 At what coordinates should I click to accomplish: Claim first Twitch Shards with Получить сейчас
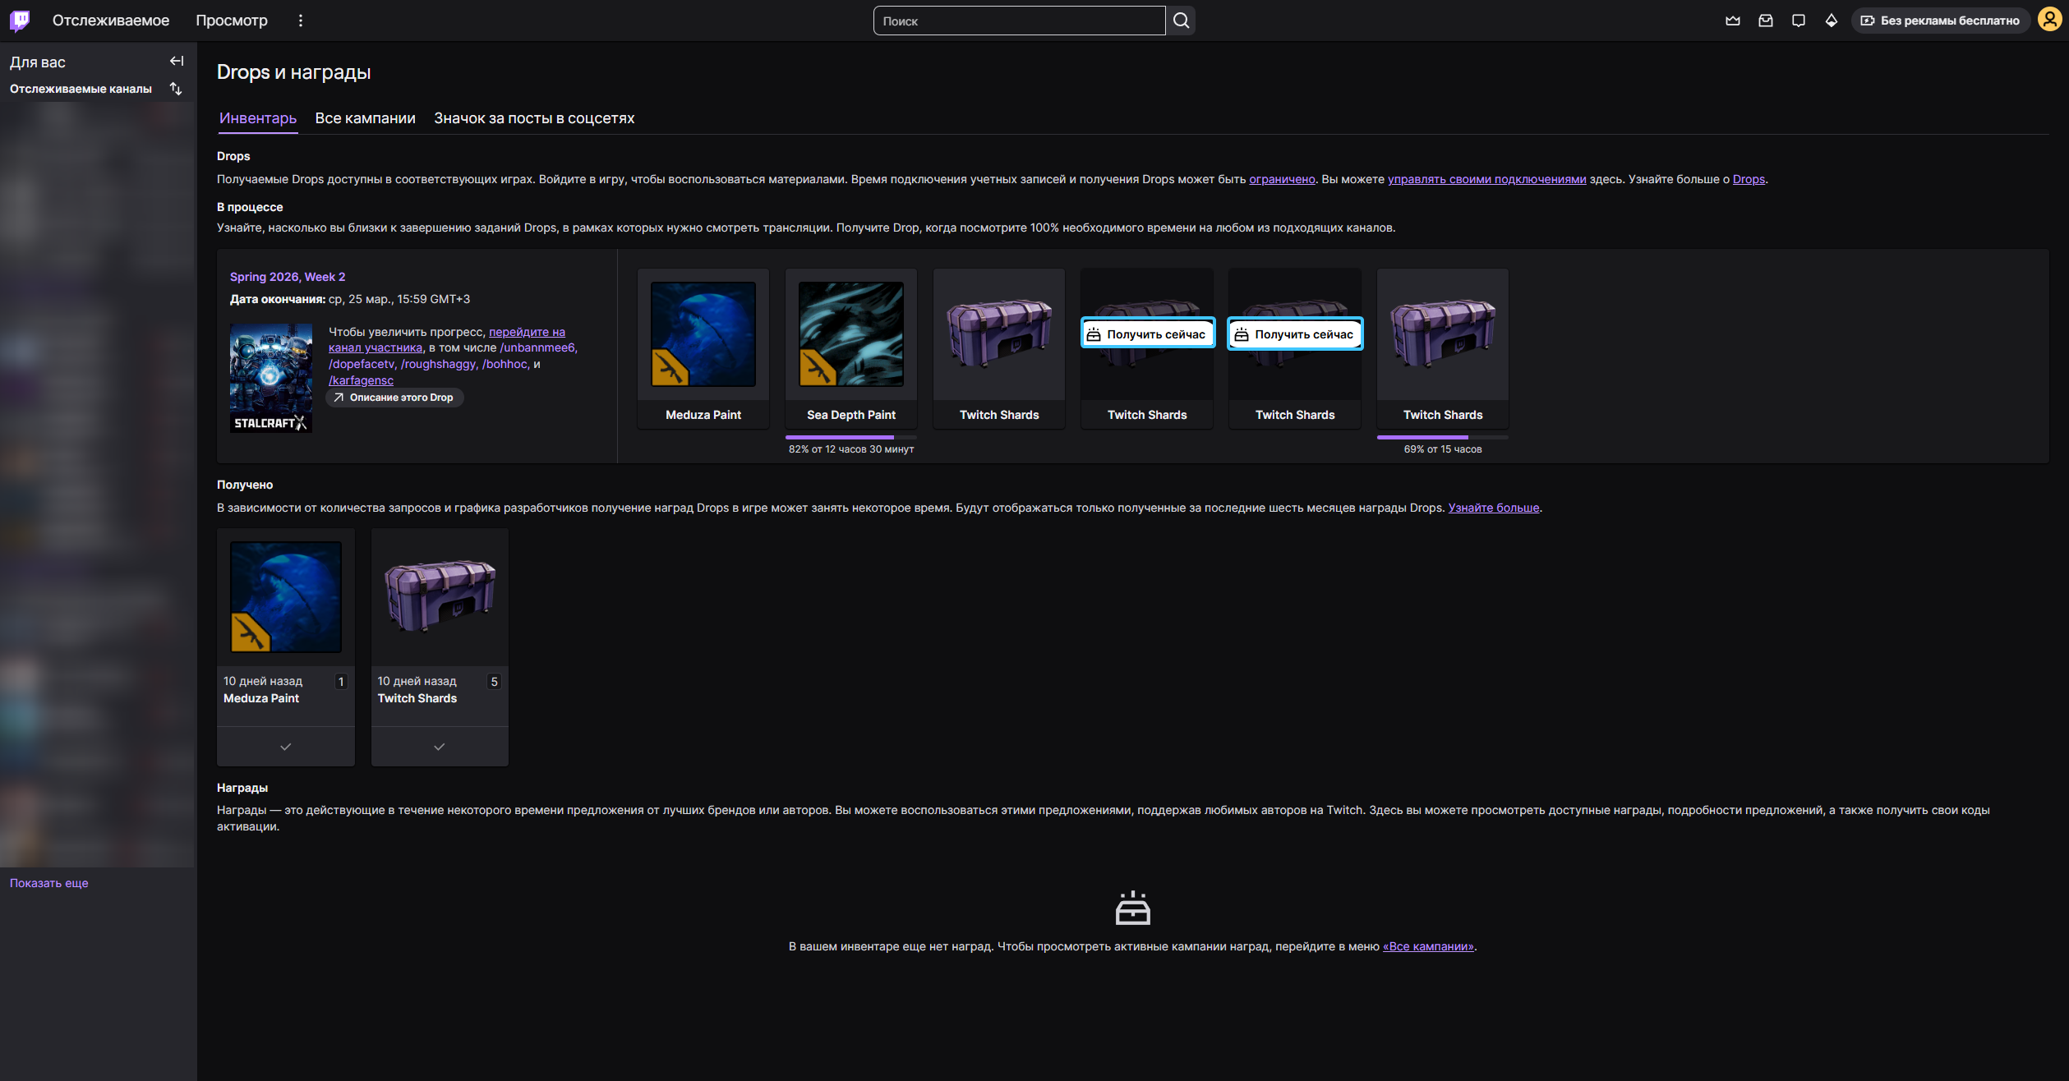tap(1147, 334)
